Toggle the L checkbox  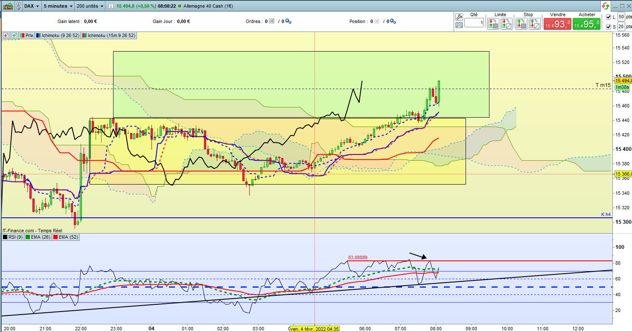coord(609,17)
